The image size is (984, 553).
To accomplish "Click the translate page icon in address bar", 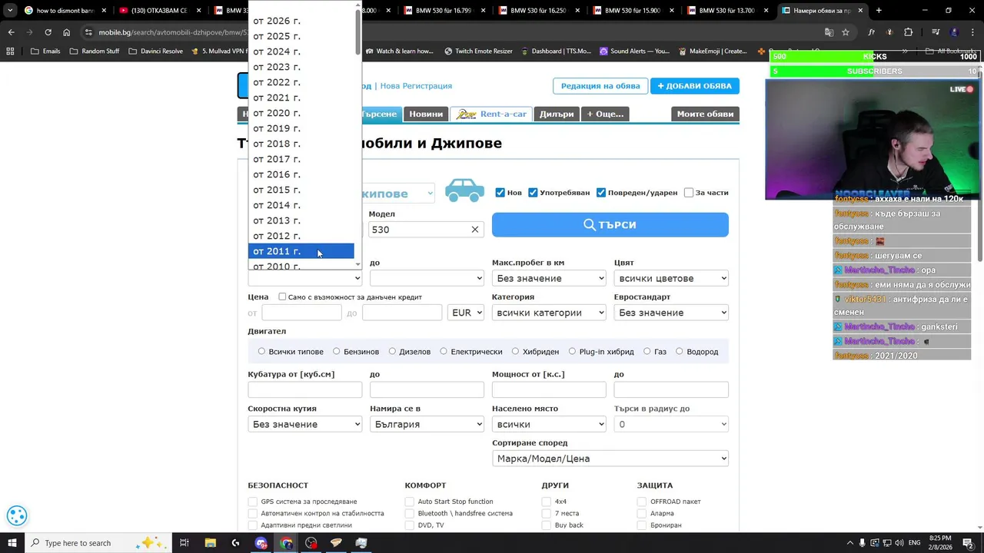I will (829, 32).
